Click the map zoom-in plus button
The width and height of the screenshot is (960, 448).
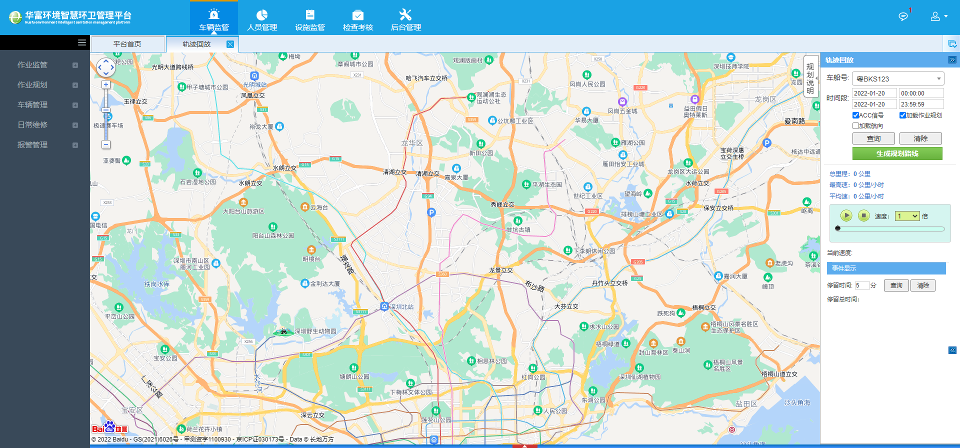pyautogui.click(x=106, y=85)
